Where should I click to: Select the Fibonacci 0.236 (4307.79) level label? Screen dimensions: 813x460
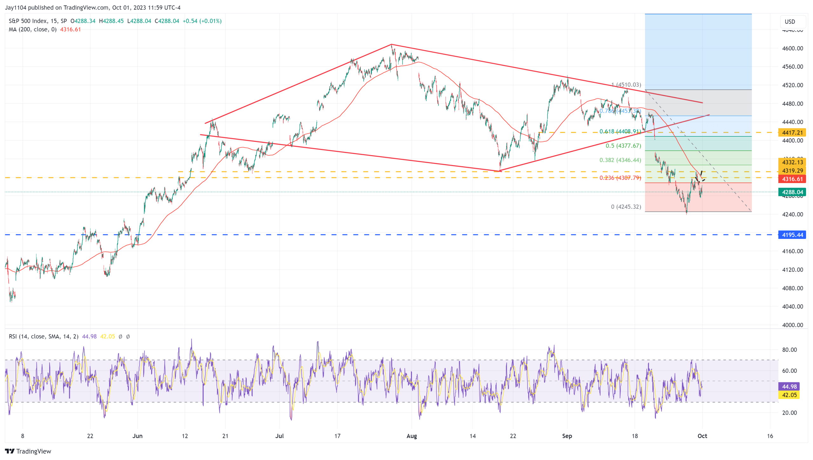pyautogui.click(x=620, y=178)
